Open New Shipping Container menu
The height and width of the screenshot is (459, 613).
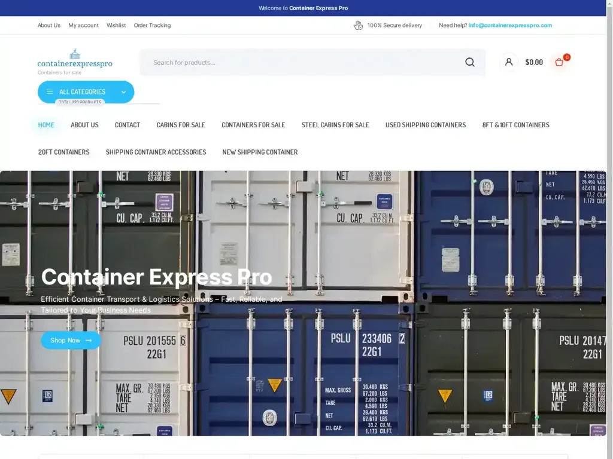click(x=260, y=152)
